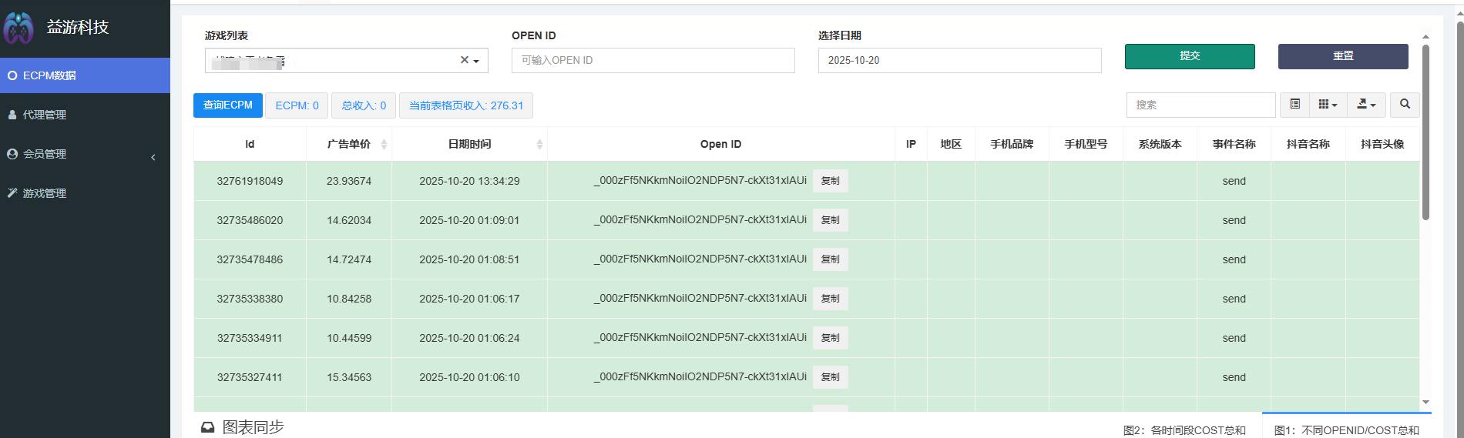
Task: Open 代理管理 in the sidebar
Action: coord(45,115)
